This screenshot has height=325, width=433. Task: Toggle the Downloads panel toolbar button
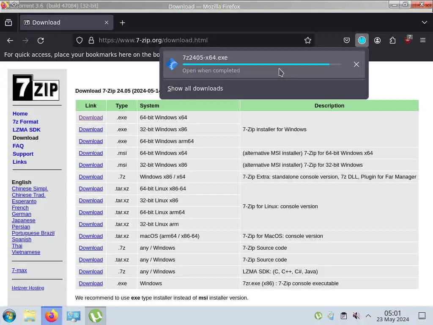click(362, 40)
